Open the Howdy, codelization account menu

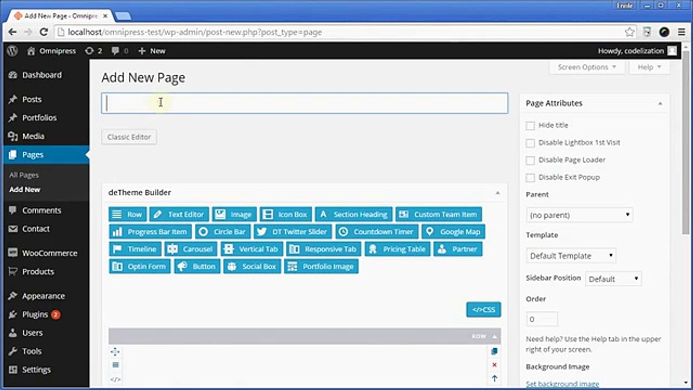click(637, 51)
